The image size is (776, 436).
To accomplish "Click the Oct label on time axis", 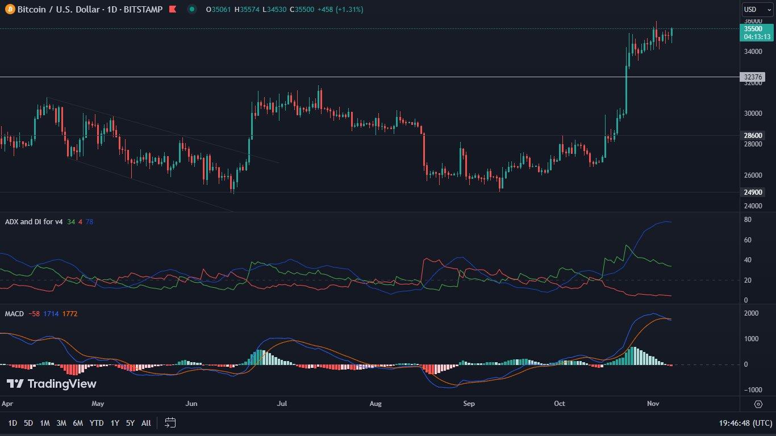I will click(x=560, y=404).
